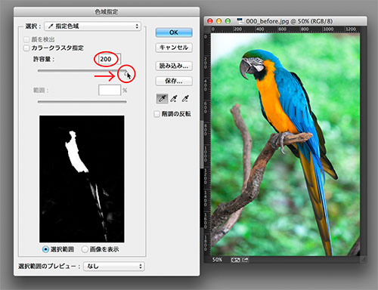Open the 選択範囲のプレビュー dropdown
378x290 pixels.
pyautogui.click(x=114, y=266)
